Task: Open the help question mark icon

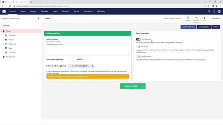Action: (x=214, y=11)
